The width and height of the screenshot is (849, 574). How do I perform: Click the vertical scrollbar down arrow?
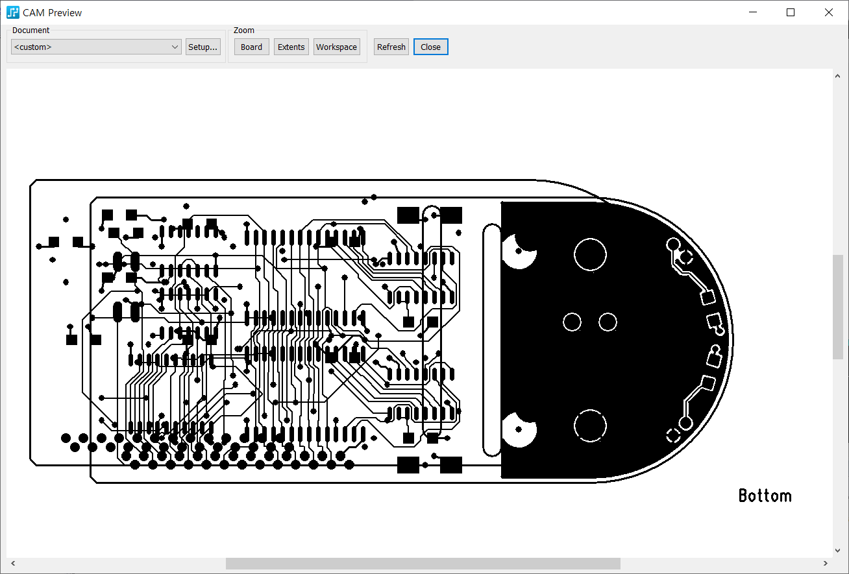tap(837, 551)
